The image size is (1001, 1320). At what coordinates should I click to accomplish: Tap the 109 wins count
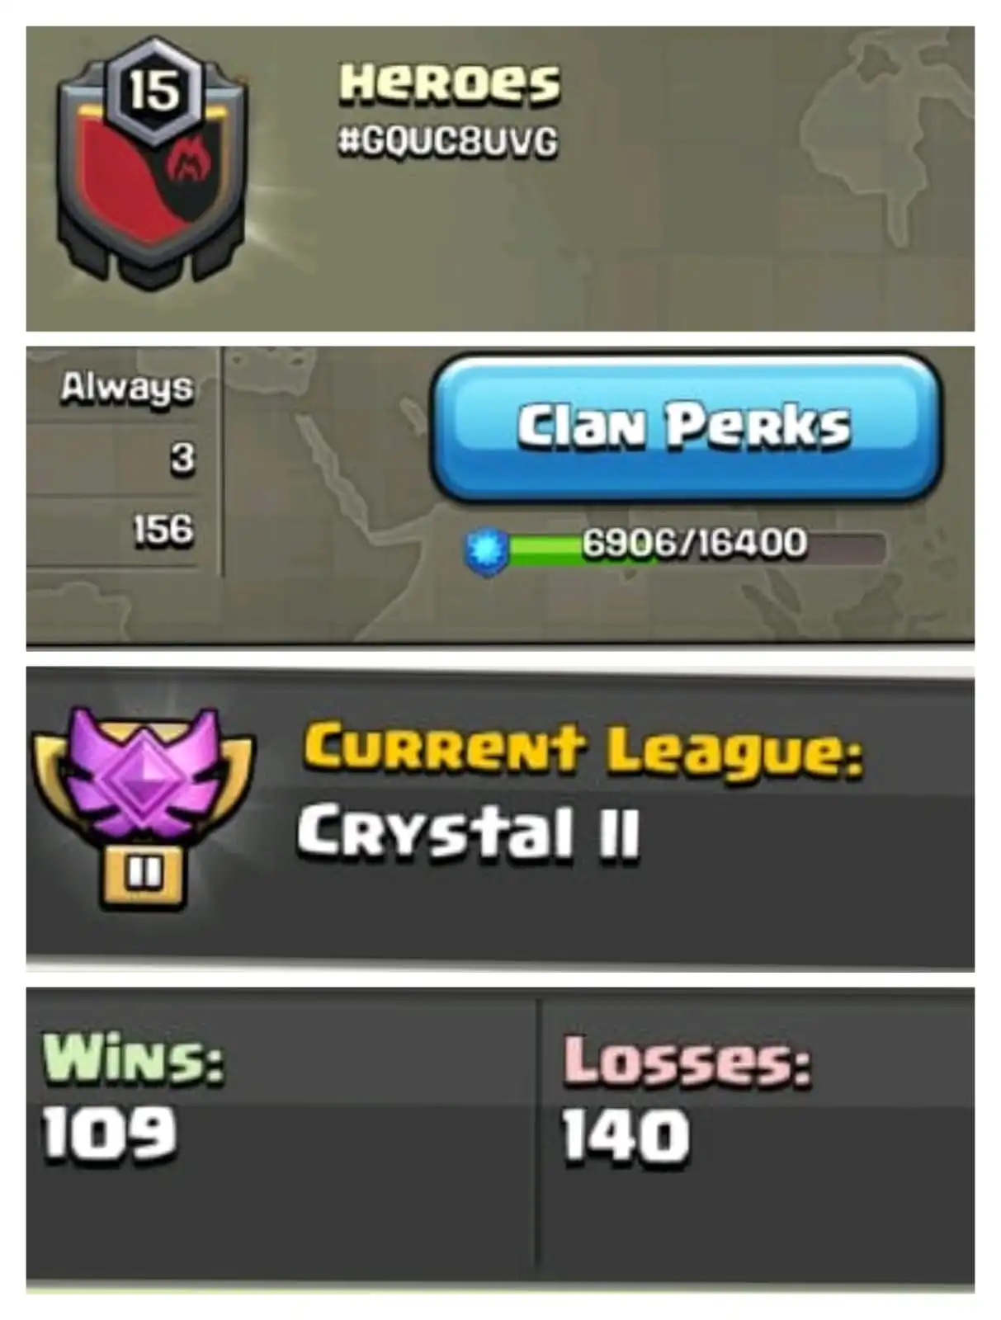109,1134
